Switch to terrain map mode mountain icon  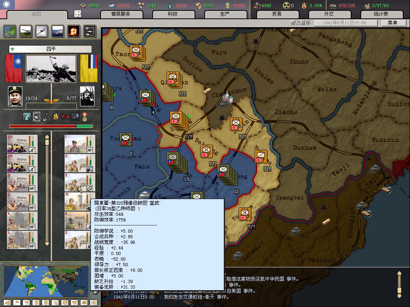click(x=7, y=303)
